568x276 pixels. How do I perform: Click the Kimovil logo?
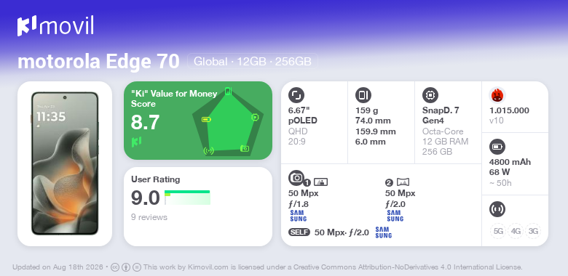pos(55,26)
